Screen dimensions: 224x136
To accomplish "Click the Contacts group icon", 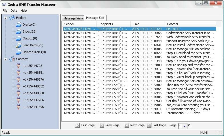I will 12,59.
